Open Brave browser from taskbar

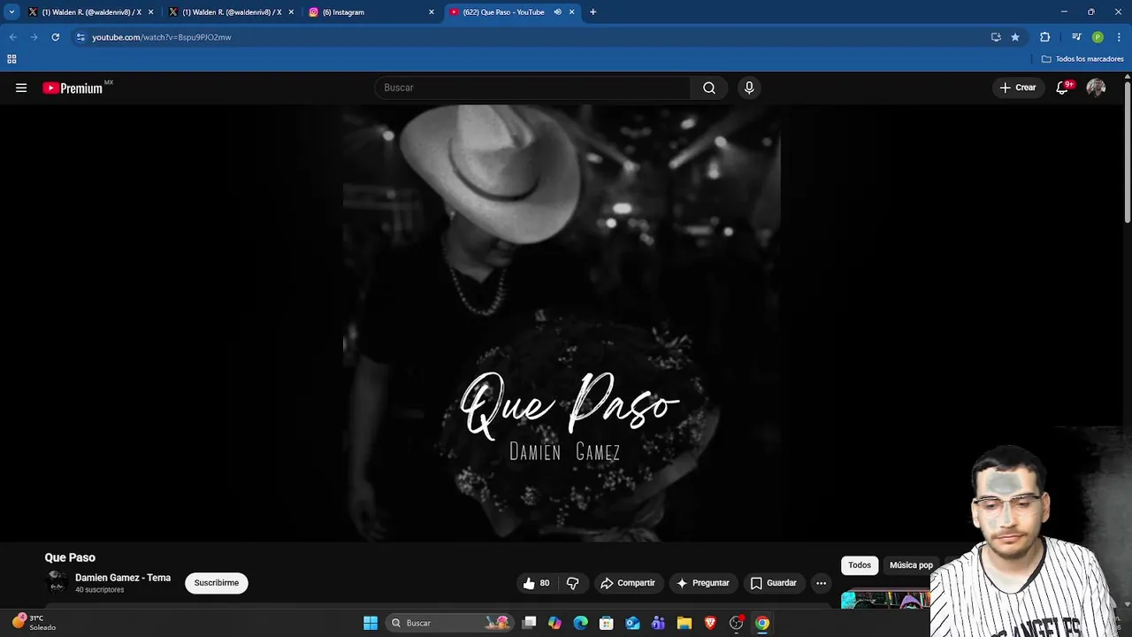[710, 623]
